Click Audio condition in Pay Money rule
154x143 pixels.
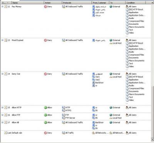coord(131,18)
